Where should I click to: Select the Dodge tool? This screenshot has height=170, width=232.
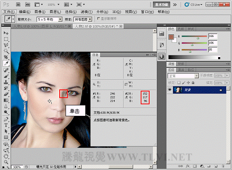pos(6,112)
